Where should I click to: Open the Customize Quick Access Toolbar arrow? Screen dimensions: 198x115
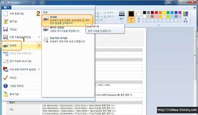pos(20,3)
